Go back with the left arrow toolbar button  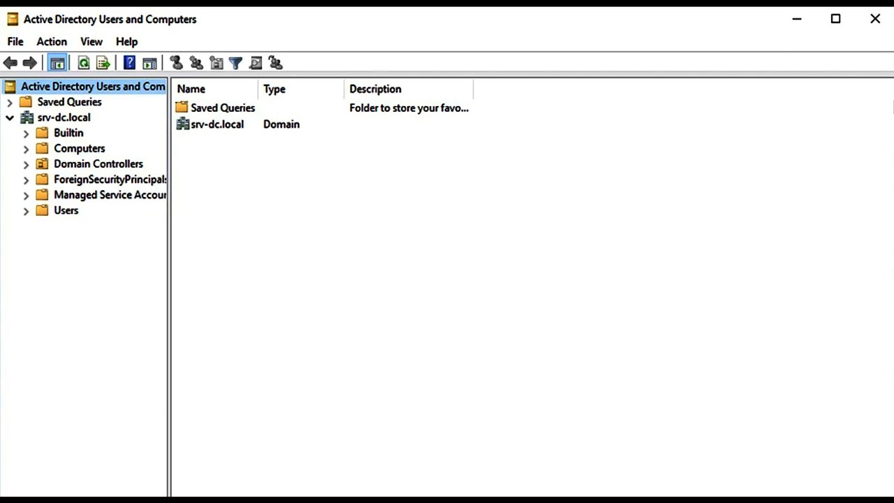(x=10, y=64)
